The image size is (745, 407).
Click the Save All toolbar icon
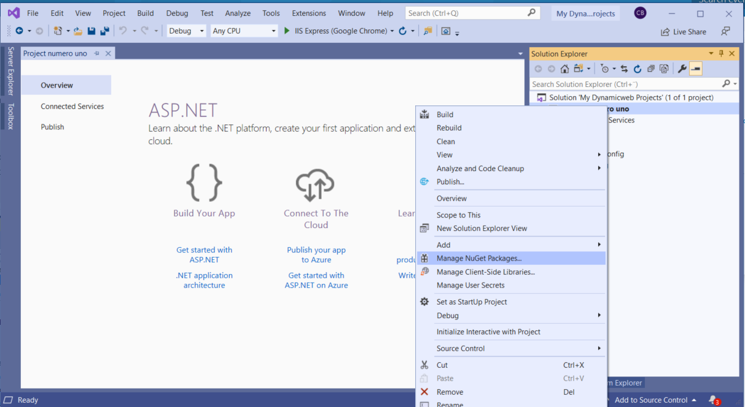[x=104, y=31]
